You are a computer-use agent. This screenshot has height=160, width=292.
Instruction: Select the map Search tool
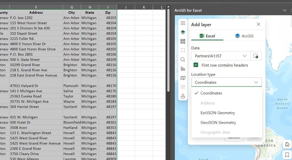pyautogui.click(x=183, y=60)
